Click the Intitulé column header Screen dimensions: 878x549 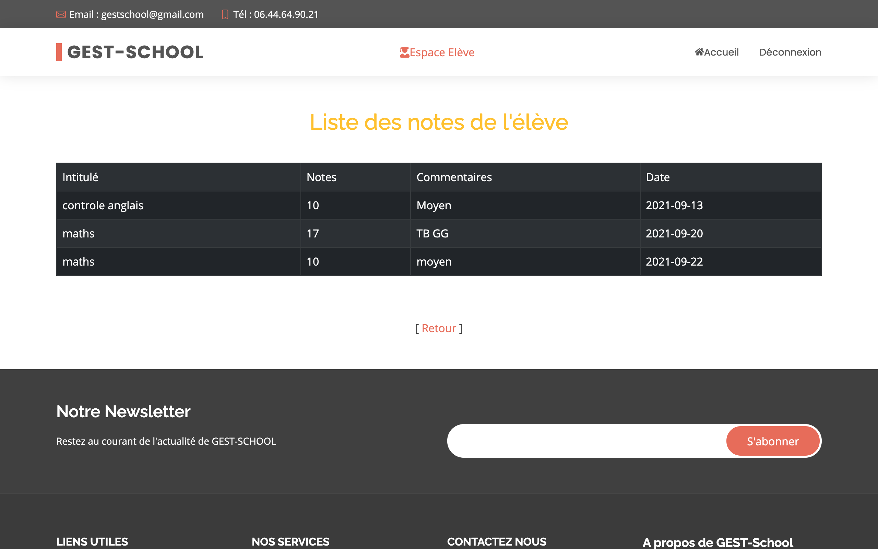point(80,177)
